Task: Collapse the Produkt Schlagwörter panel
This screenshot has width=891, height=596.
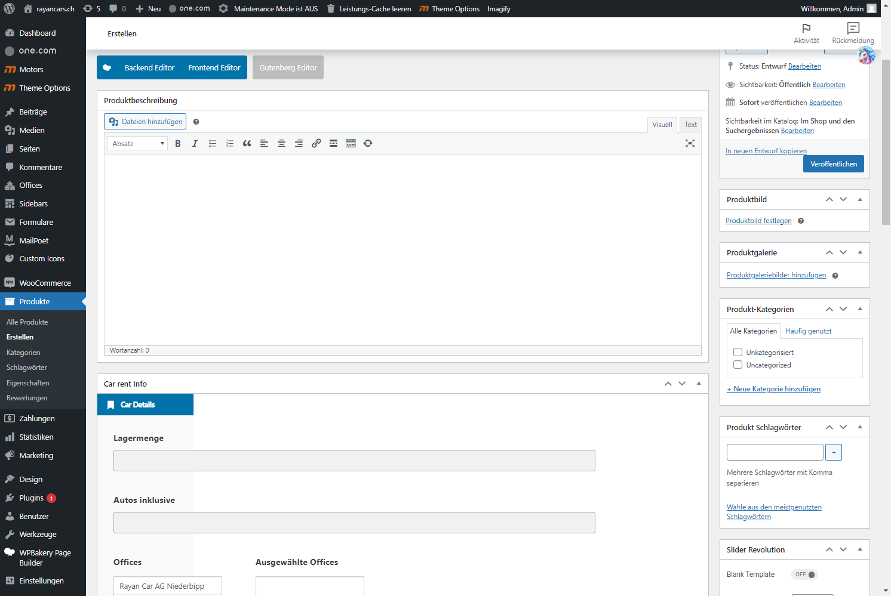Action: tap(860, 427)
